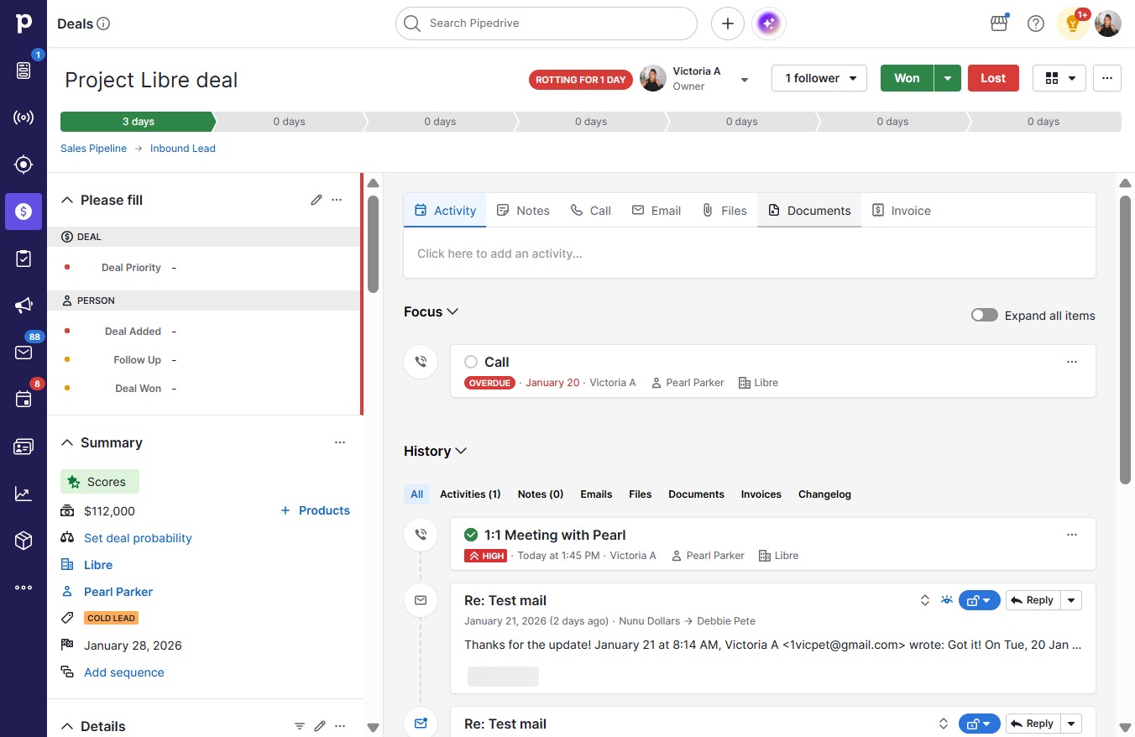The height and width of the screenshot is (737, 1135).
Task: Open the help question mark icon
Action: click(1036, 24)
